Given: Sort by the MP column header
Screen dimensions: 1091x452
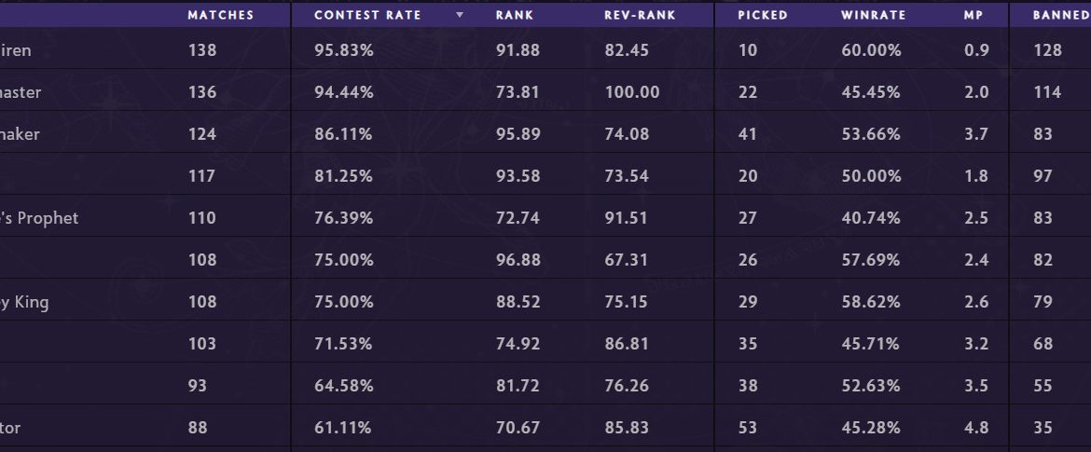Looking at the screenshot, I should (x=974, y=15).
